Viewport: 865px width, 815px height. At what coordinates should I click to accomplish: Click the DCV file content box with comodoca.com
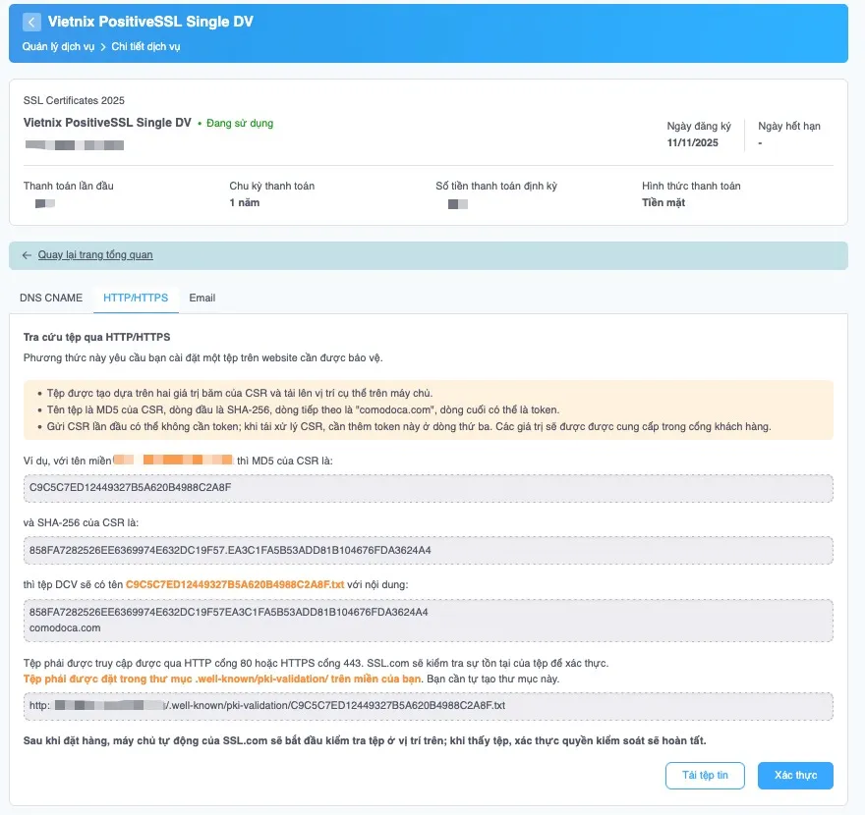[x=428, y=620]
